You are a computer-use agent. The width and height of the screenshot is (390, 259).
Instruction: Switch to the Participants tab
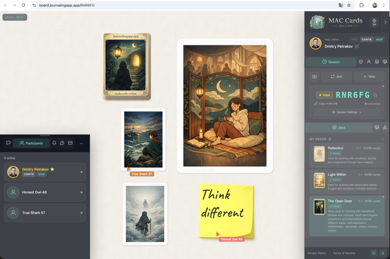[x=31, y=143]
